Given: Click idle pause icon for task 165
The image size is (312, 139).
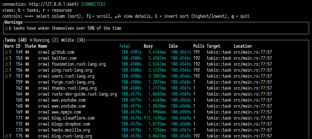Looking at the screenshot, I should tap(27, 100).
